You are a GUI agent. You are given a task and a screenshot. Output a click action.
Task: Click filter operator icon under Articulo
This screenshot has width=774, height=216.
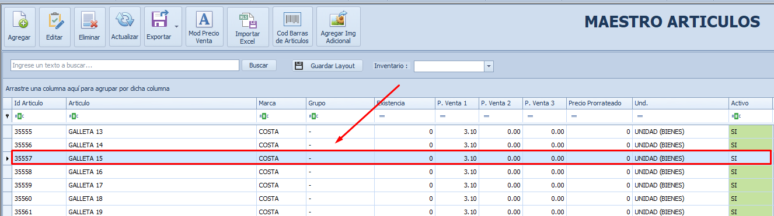point(73,116)
